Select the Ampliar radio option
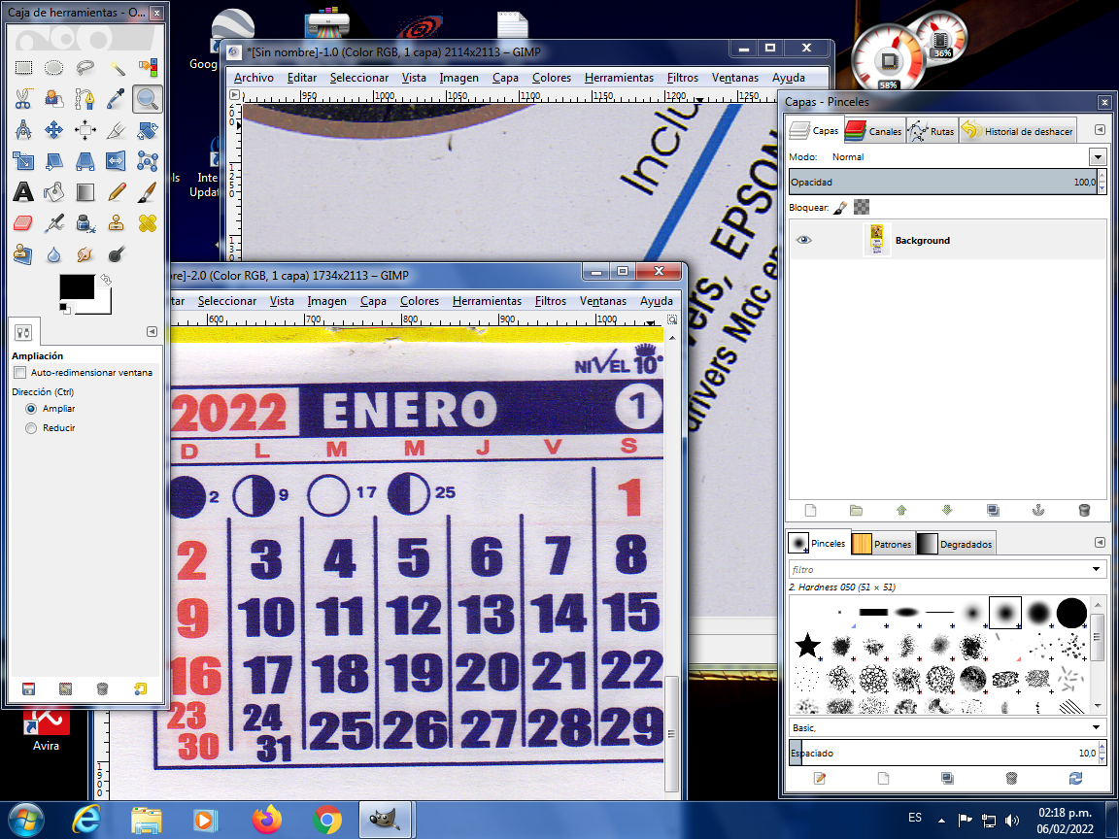 click(31, 409)
